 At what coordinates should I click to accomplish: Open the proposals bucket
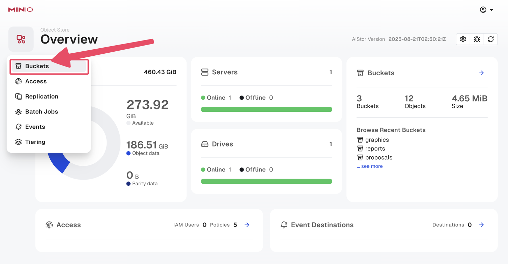pos(378,157)
